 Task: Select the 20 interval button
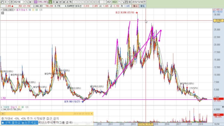(87, 2)
